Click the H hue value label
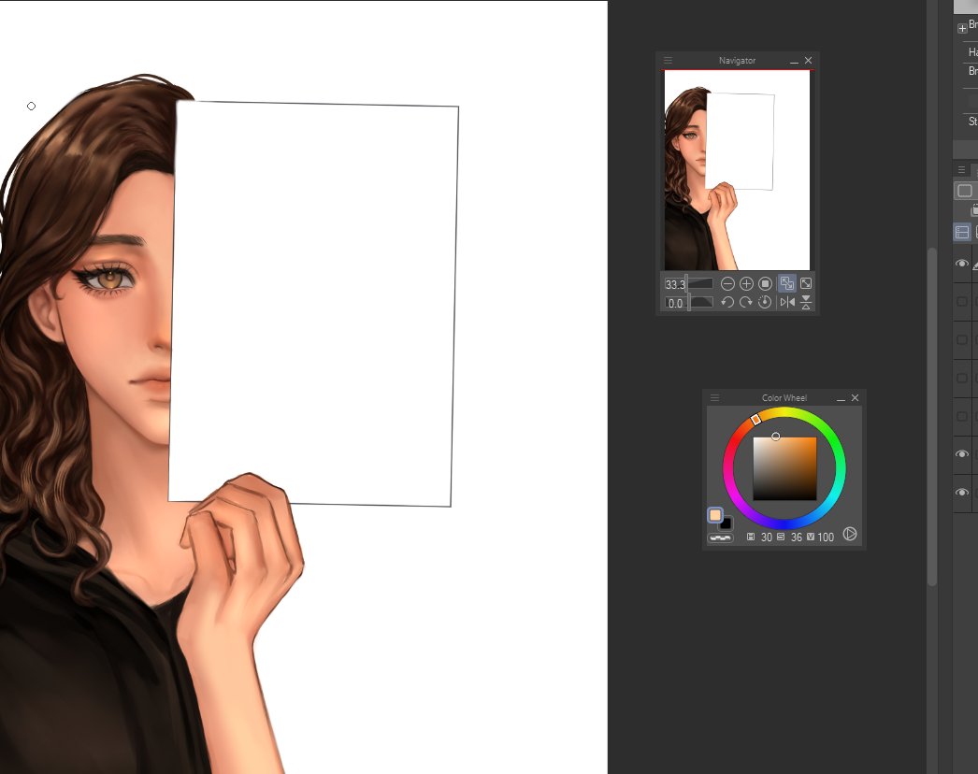 751,537
